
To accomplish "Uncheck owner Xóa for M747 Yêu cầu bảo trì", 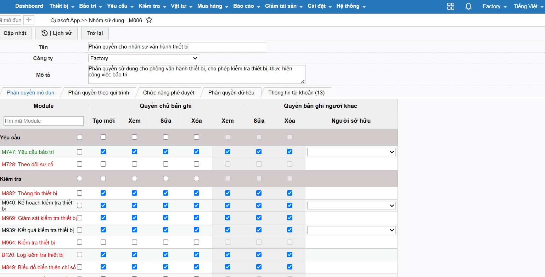I will (197, 152).
